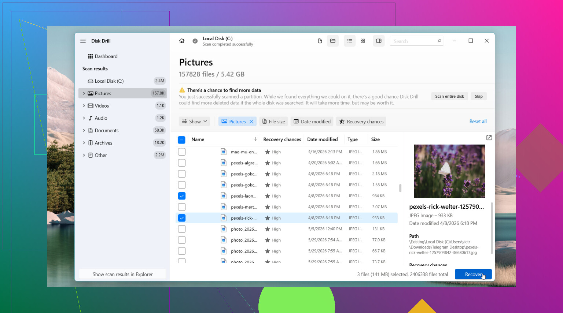Click Show scan results in Explorer
Screen dimensions: 563x313
(x=122, y=274)
